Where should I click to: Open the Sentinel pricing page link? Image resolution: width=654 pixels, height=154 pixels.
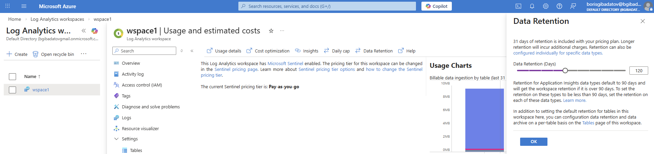point(236,70)
